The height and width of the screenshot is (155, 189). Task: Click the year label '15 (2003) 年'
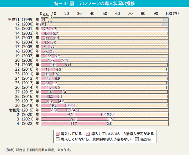click(27, 38)
